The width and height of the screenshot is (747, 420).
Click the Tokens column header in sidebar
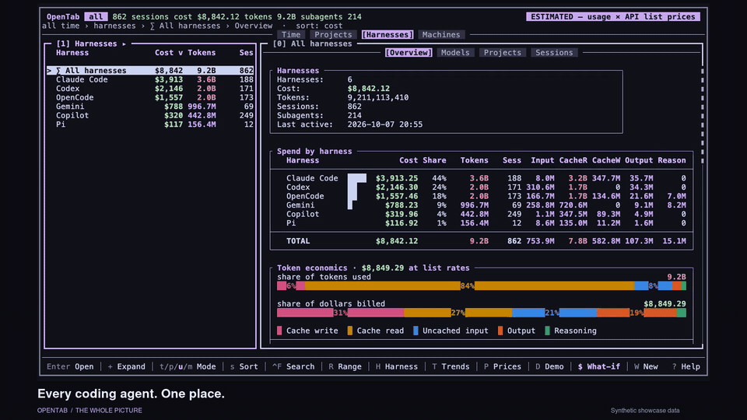point(202,53)
